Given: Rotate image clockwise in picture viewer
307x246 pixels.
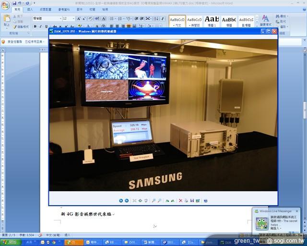Looking at the screenshot, I should [x=167, y=201].
